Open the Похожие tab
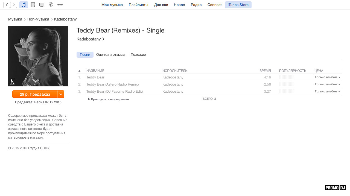The height and width of the screenshot is (196, 350). coord(138,55)
